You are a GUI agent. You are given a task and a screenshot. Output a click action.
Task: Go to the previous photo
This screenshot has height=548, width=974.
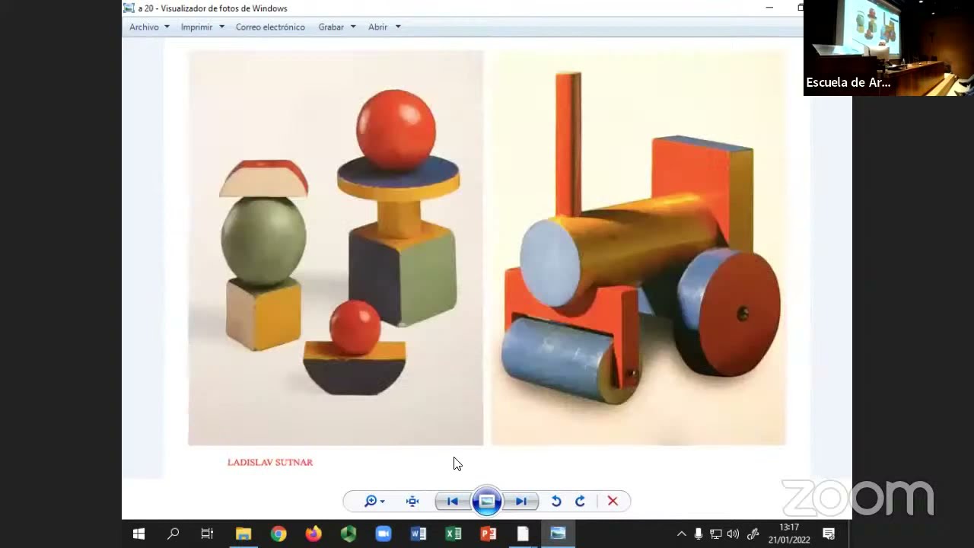click(452, 501)
